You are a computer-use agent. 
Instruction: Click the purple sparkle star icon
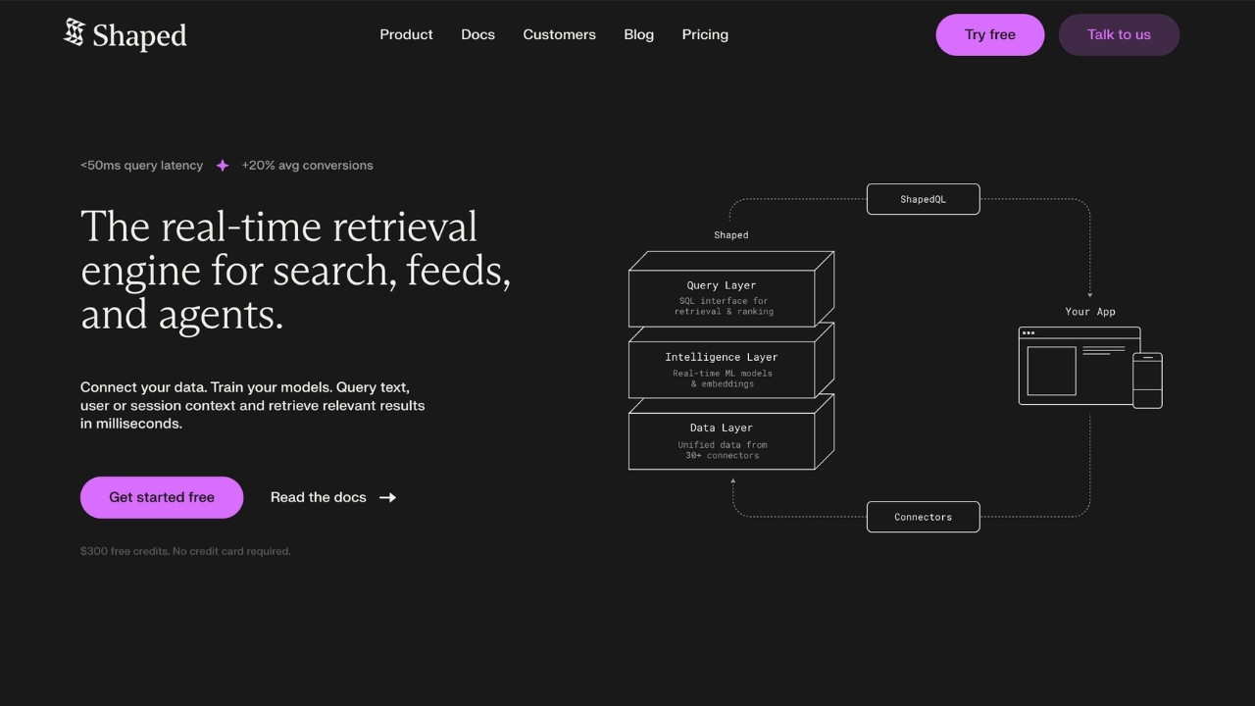click(223, 166)
